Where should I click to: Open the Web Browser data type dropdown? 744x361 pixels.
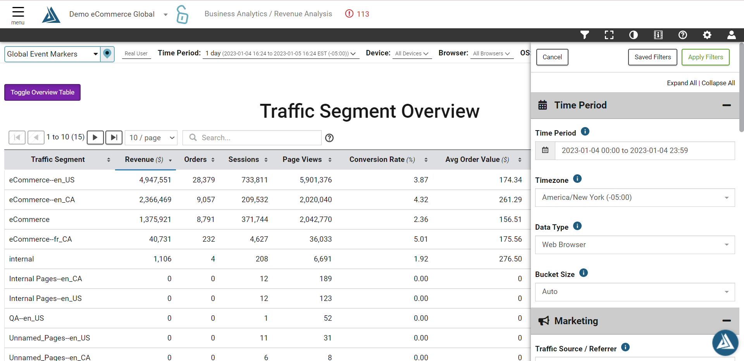(x=635, y=245)
